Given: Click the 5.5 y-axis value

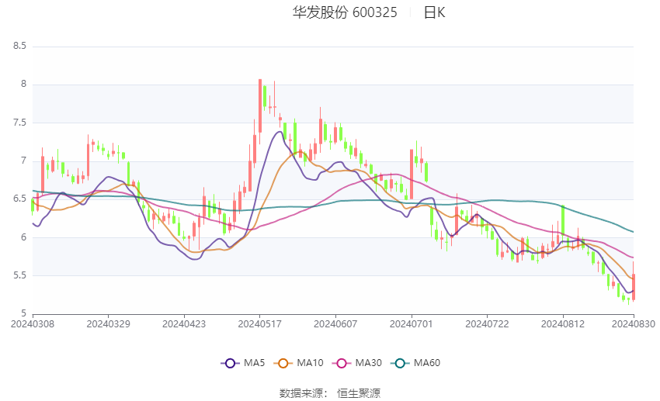Looking at the screenshot, I should coord(19,275).
